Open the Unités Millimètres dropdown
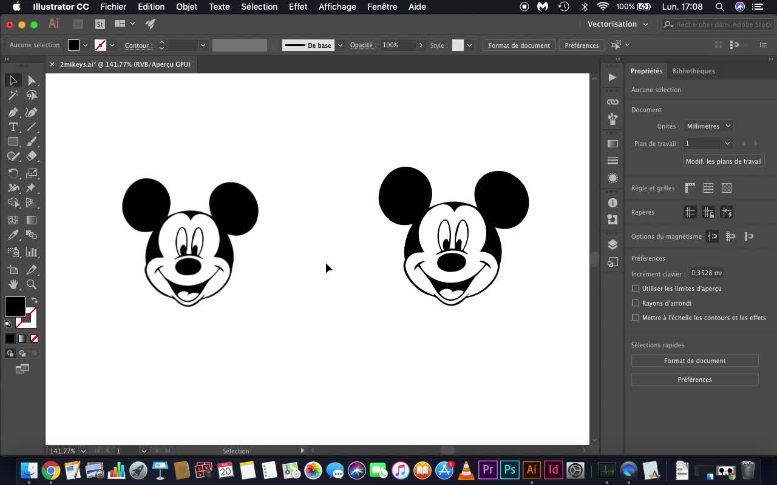 (x=708, y=126)
